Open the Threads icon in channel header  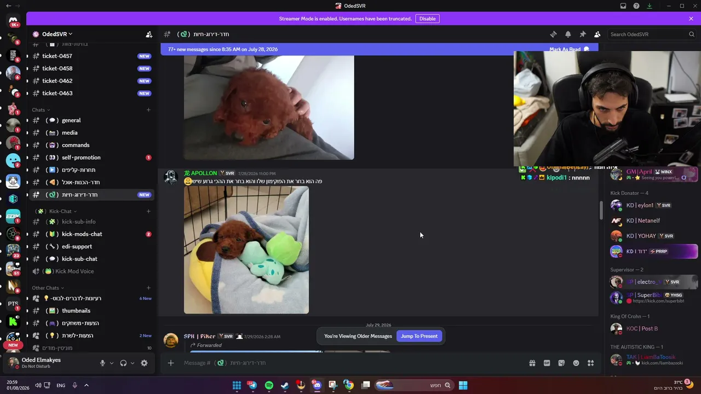pos(553,34)
